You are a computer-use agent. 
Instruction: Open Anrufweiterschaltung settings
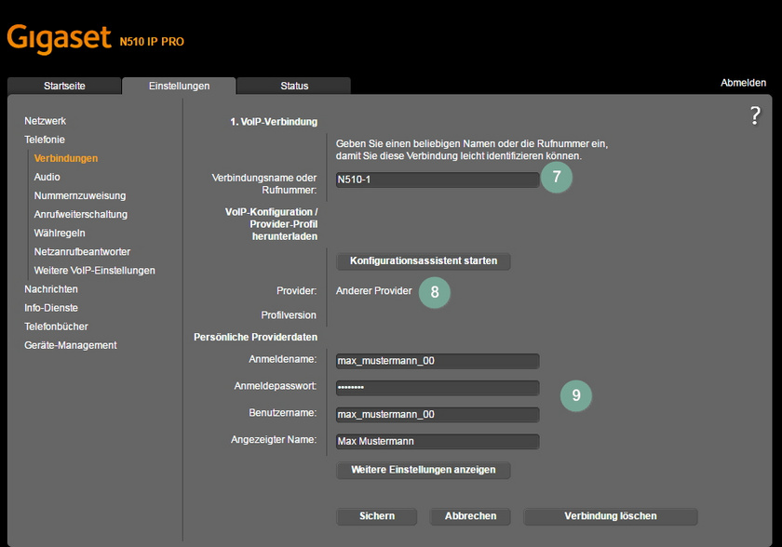point(81,214)
